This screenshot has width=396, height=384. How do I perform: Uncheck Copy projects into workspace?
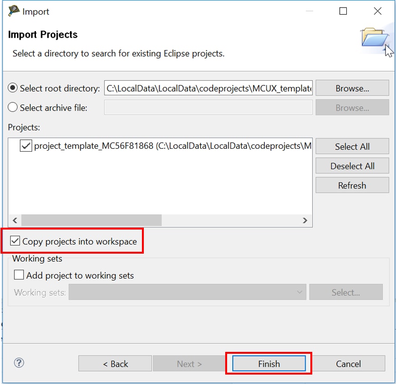click(16, 241)
